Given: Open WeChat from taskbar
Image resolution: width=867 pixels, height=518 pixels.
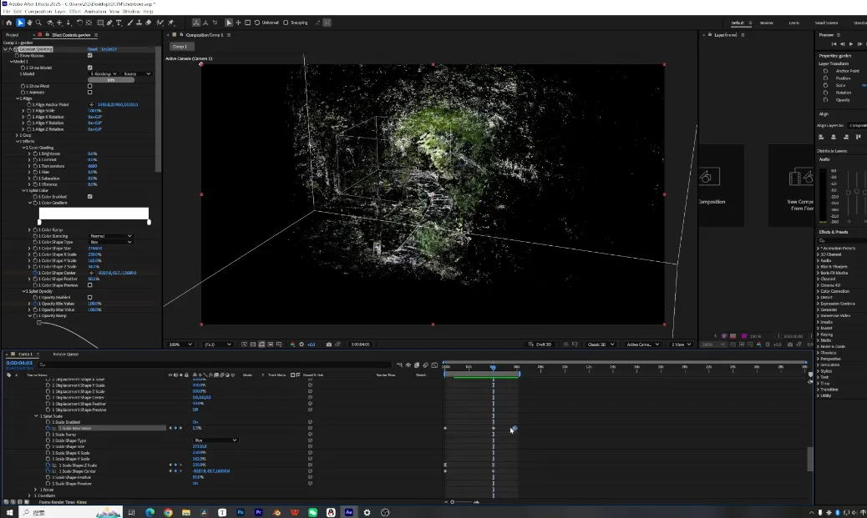Looking at the screenshot, I should point(312,512).
